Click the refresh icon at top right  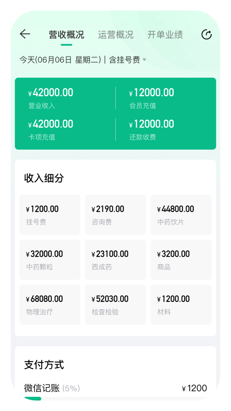pos(206,34)
